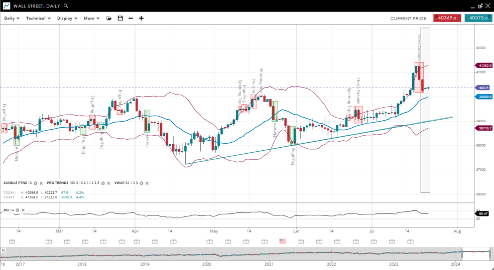The height and width of the screenshot is (270, 494).
Task: Open the Display dropdown menu
Action: pos(67,19)
